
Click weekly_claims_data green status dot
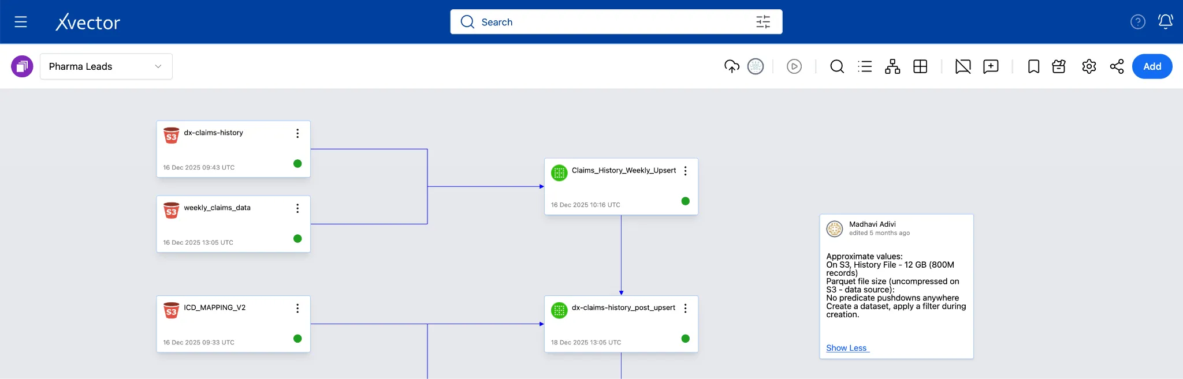(x=297, y=238)
